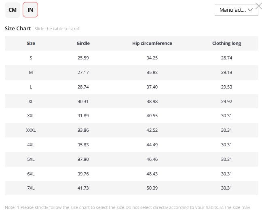The width and height of the screenshot is (262, 211).
Task: Select the S size row label
Action: pos(31,58)
